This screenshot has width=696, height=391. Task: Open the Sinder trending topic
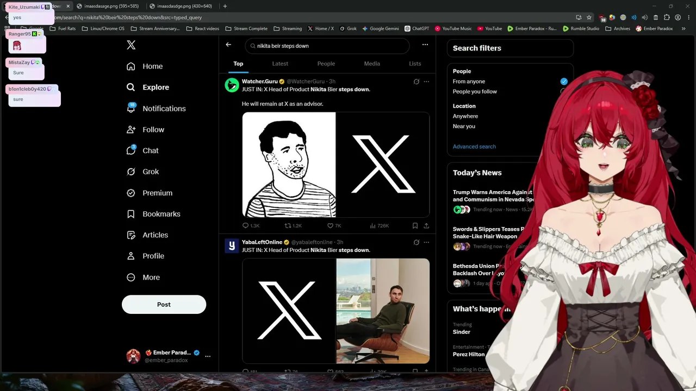click(x=462, y=332)
